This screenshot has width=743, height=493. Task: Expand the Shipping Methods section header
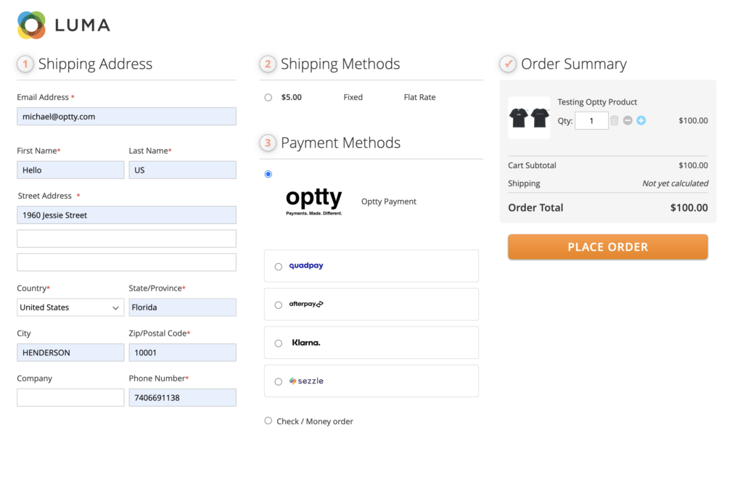[340, 64]
